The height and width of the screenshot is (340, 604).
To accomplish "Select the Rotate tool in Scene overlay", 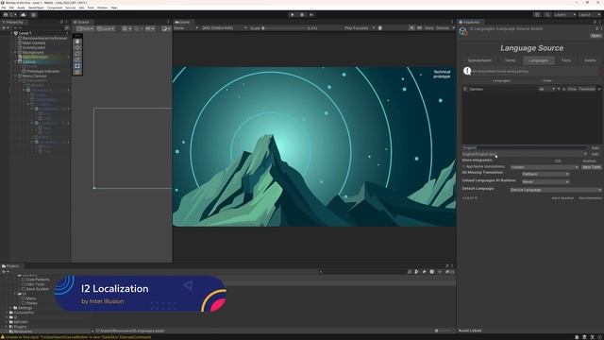I will [77, 54].
